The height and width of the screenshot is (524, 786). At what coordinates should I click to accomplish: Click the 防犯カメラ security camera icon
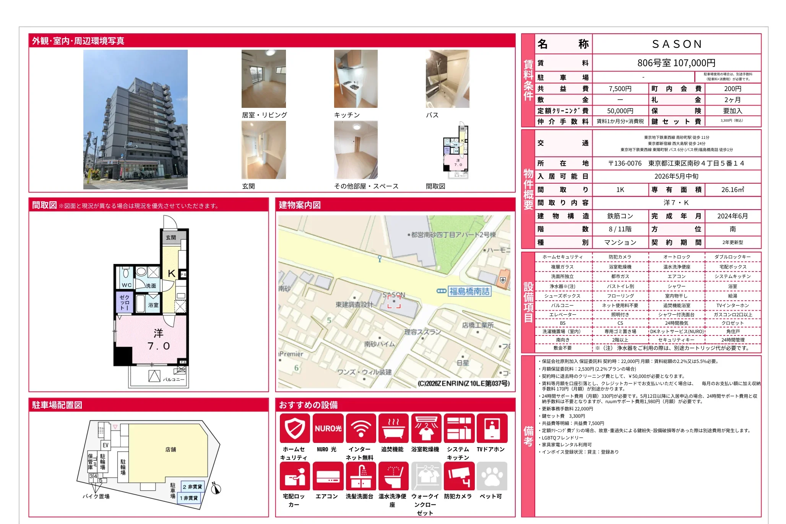[459, 476]
